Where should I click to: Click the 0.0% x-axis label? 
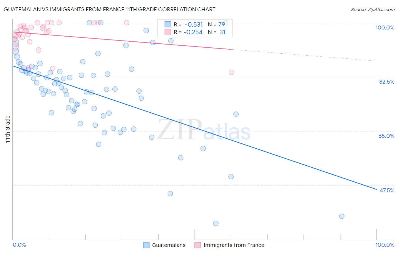(x=19, y=245)
